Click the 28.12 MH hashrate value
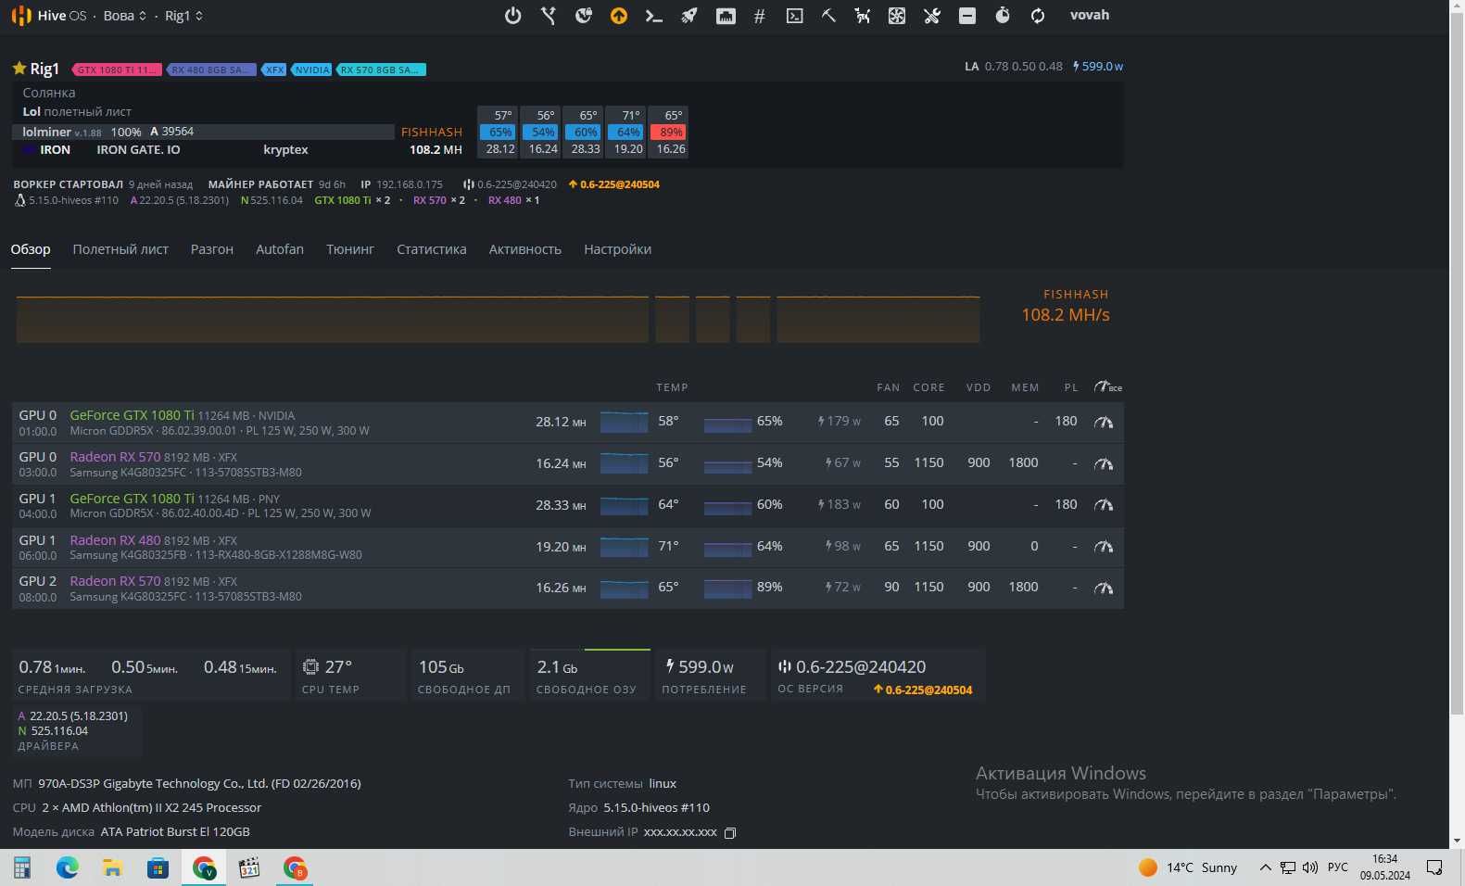This screenshot has width=1465, height=886. coord(561,422)
